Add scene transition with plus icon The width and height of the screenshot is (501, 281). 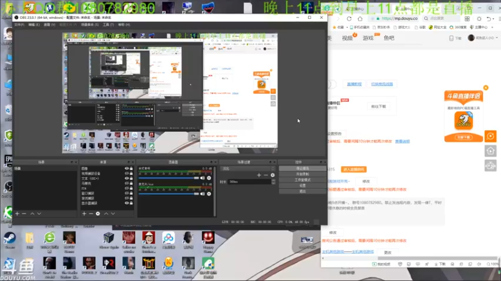pos(259,175)
